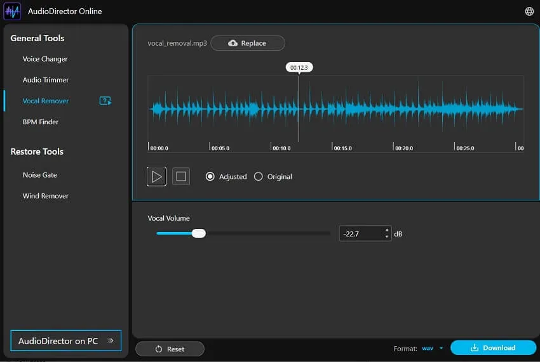Open the Vocal Remover tutorial video icon
This screenshot has height=362, width=540.
click(105, 101)
